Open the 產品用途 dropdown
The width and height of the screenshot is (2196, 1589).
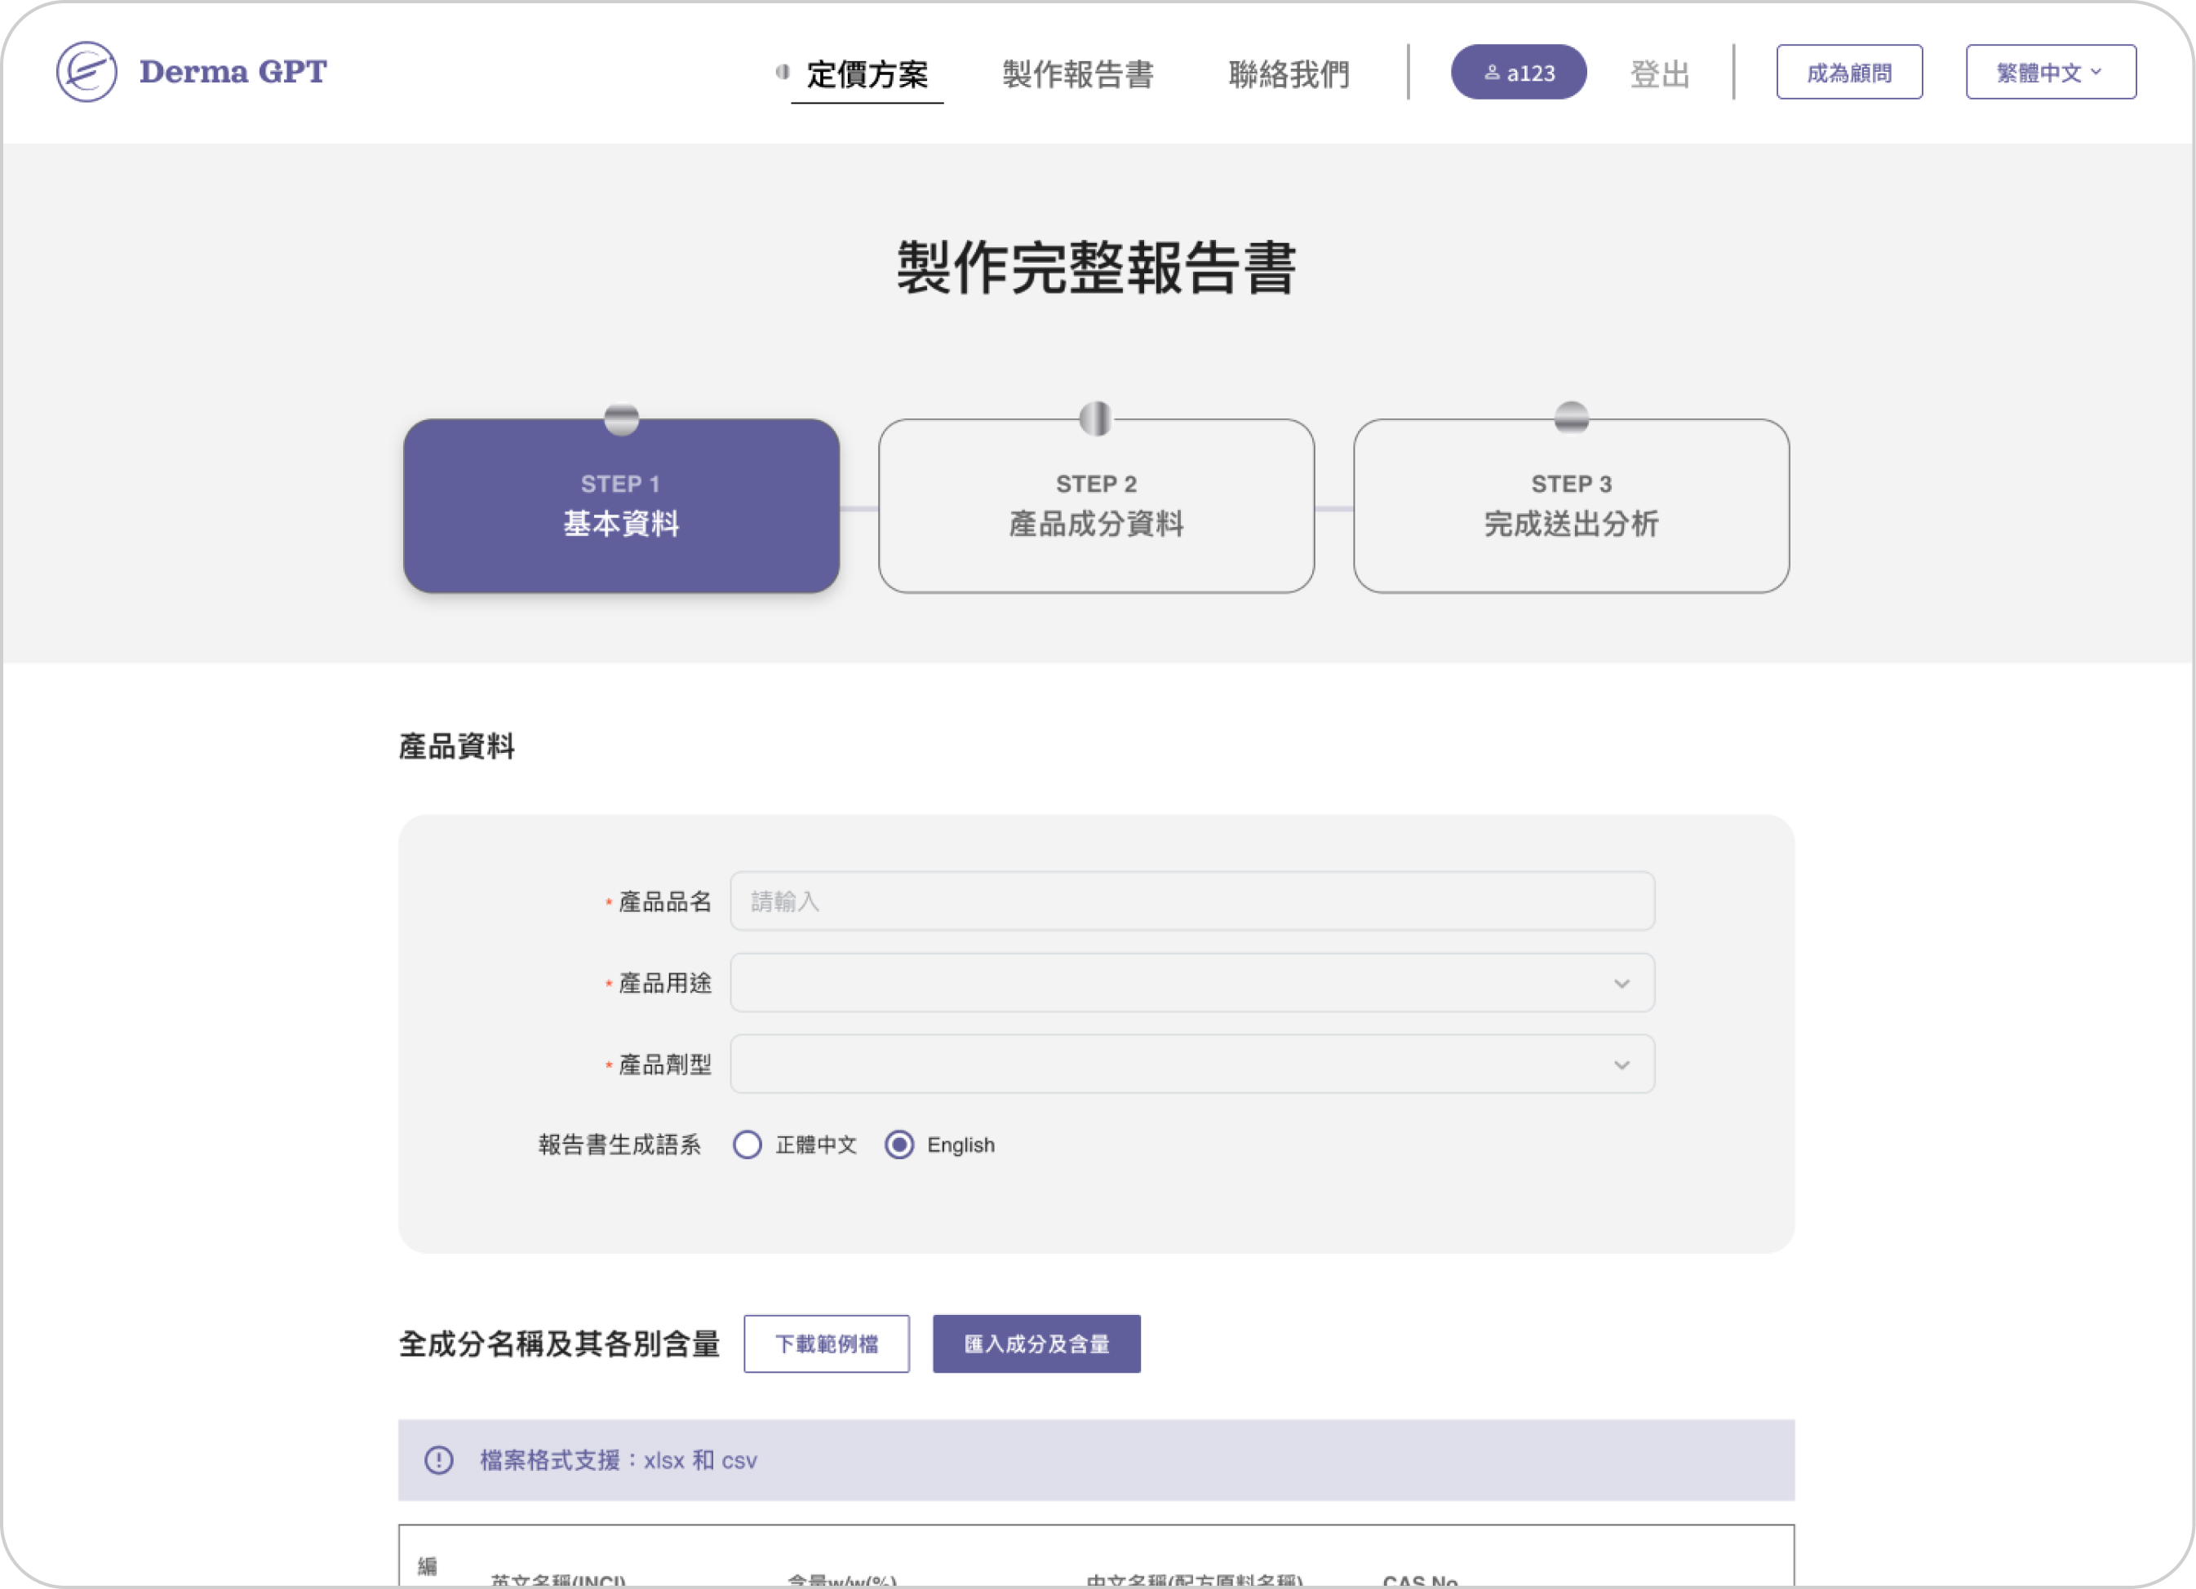point(1192,982)
